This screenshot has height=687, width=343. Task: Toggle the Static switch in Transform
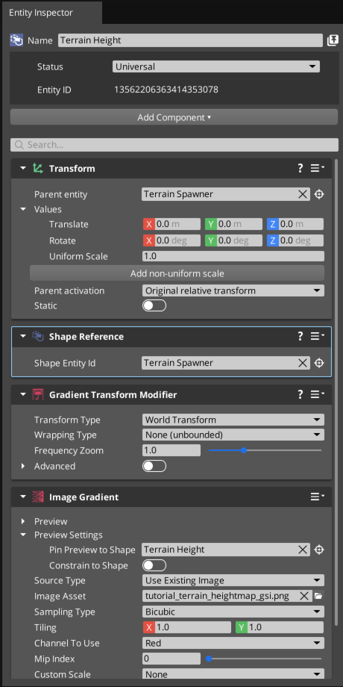(154, 305)
